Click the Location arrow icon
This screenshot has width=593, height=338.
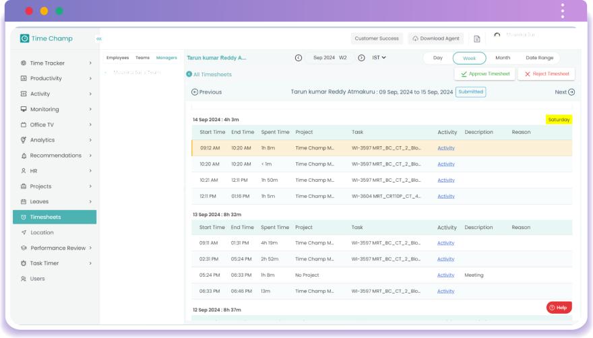(x=24, y=232)
